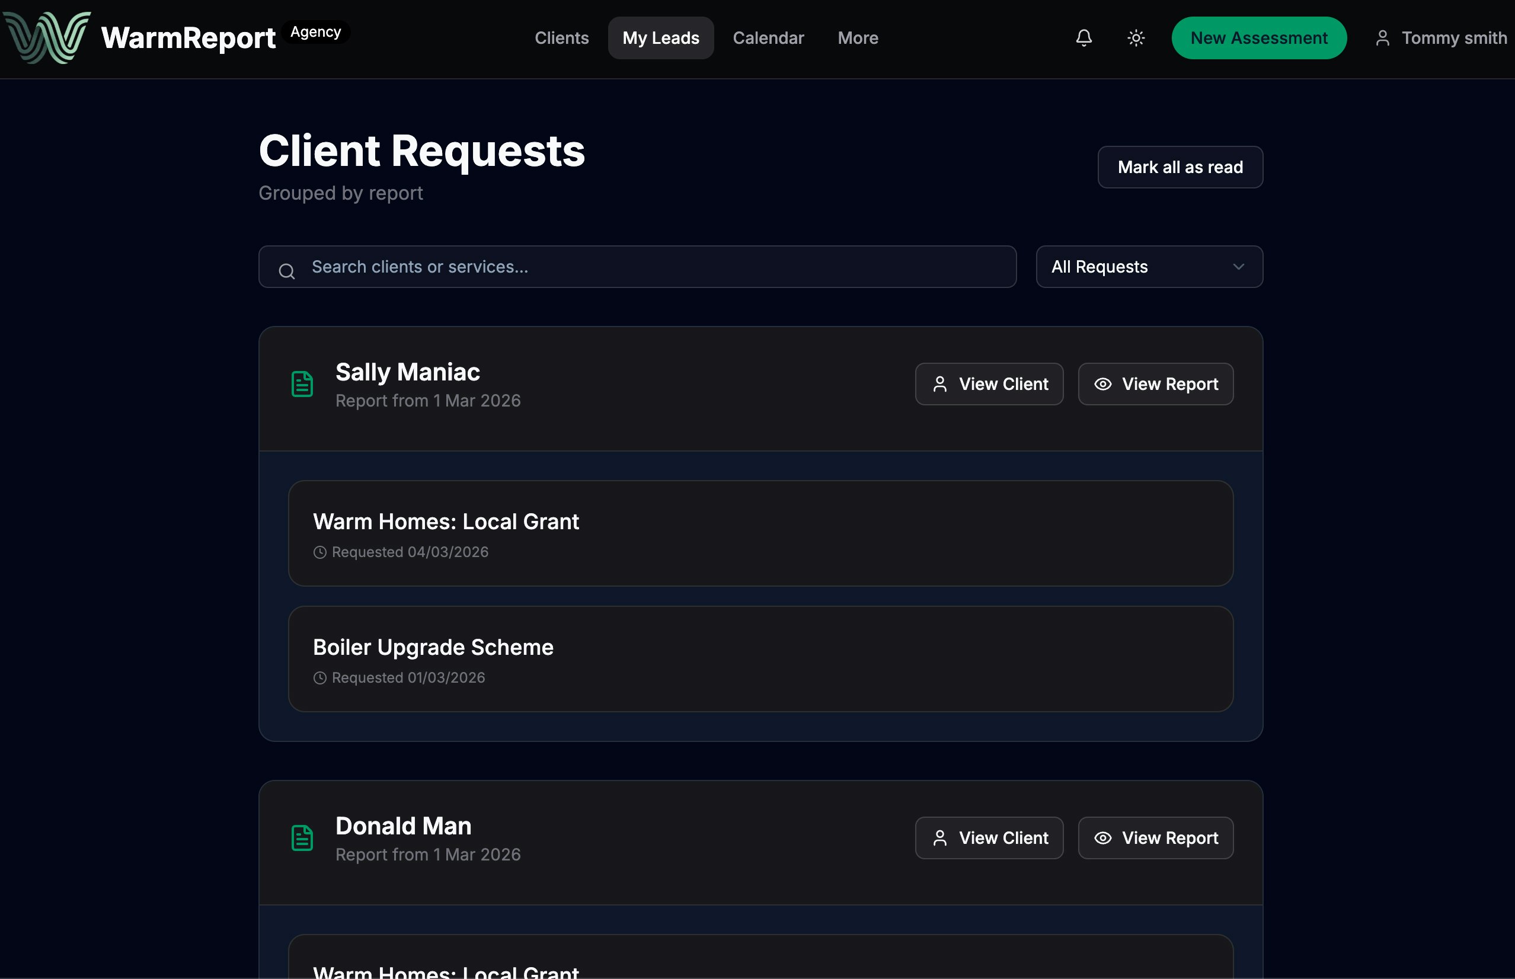Start a New Assessment
Image resolution: width=1515 pixels, height=979 pixels.
coord(1258,38)
